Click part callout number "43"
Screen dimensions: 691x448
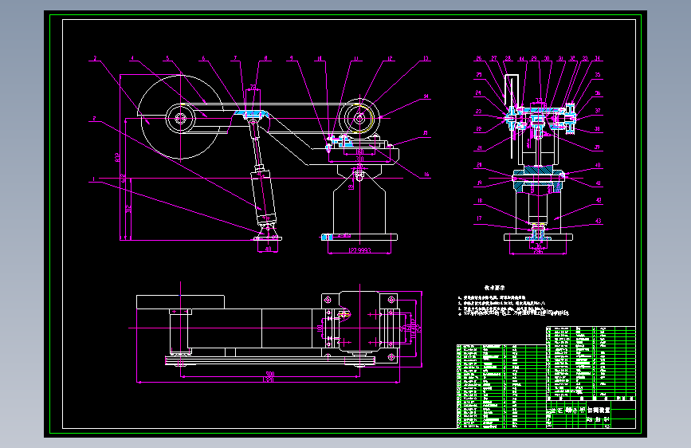coord(598,221)
